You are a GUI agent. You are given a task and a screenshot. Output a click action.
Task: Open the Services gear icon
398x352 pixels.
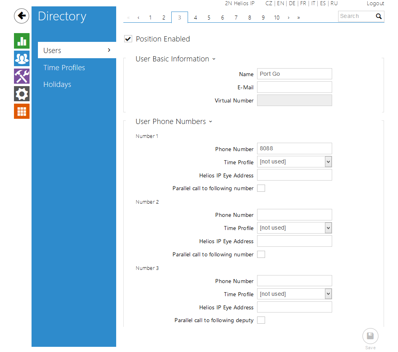pos(22,94)
